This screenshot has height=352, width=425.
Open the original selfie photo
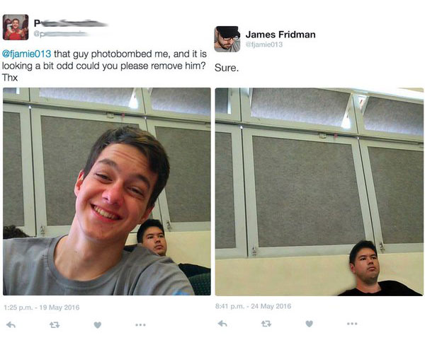tap(107, 192)
